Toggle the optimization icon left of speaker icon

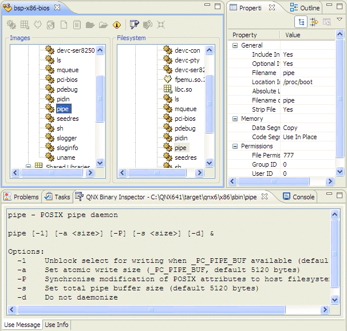click(134, 25)
